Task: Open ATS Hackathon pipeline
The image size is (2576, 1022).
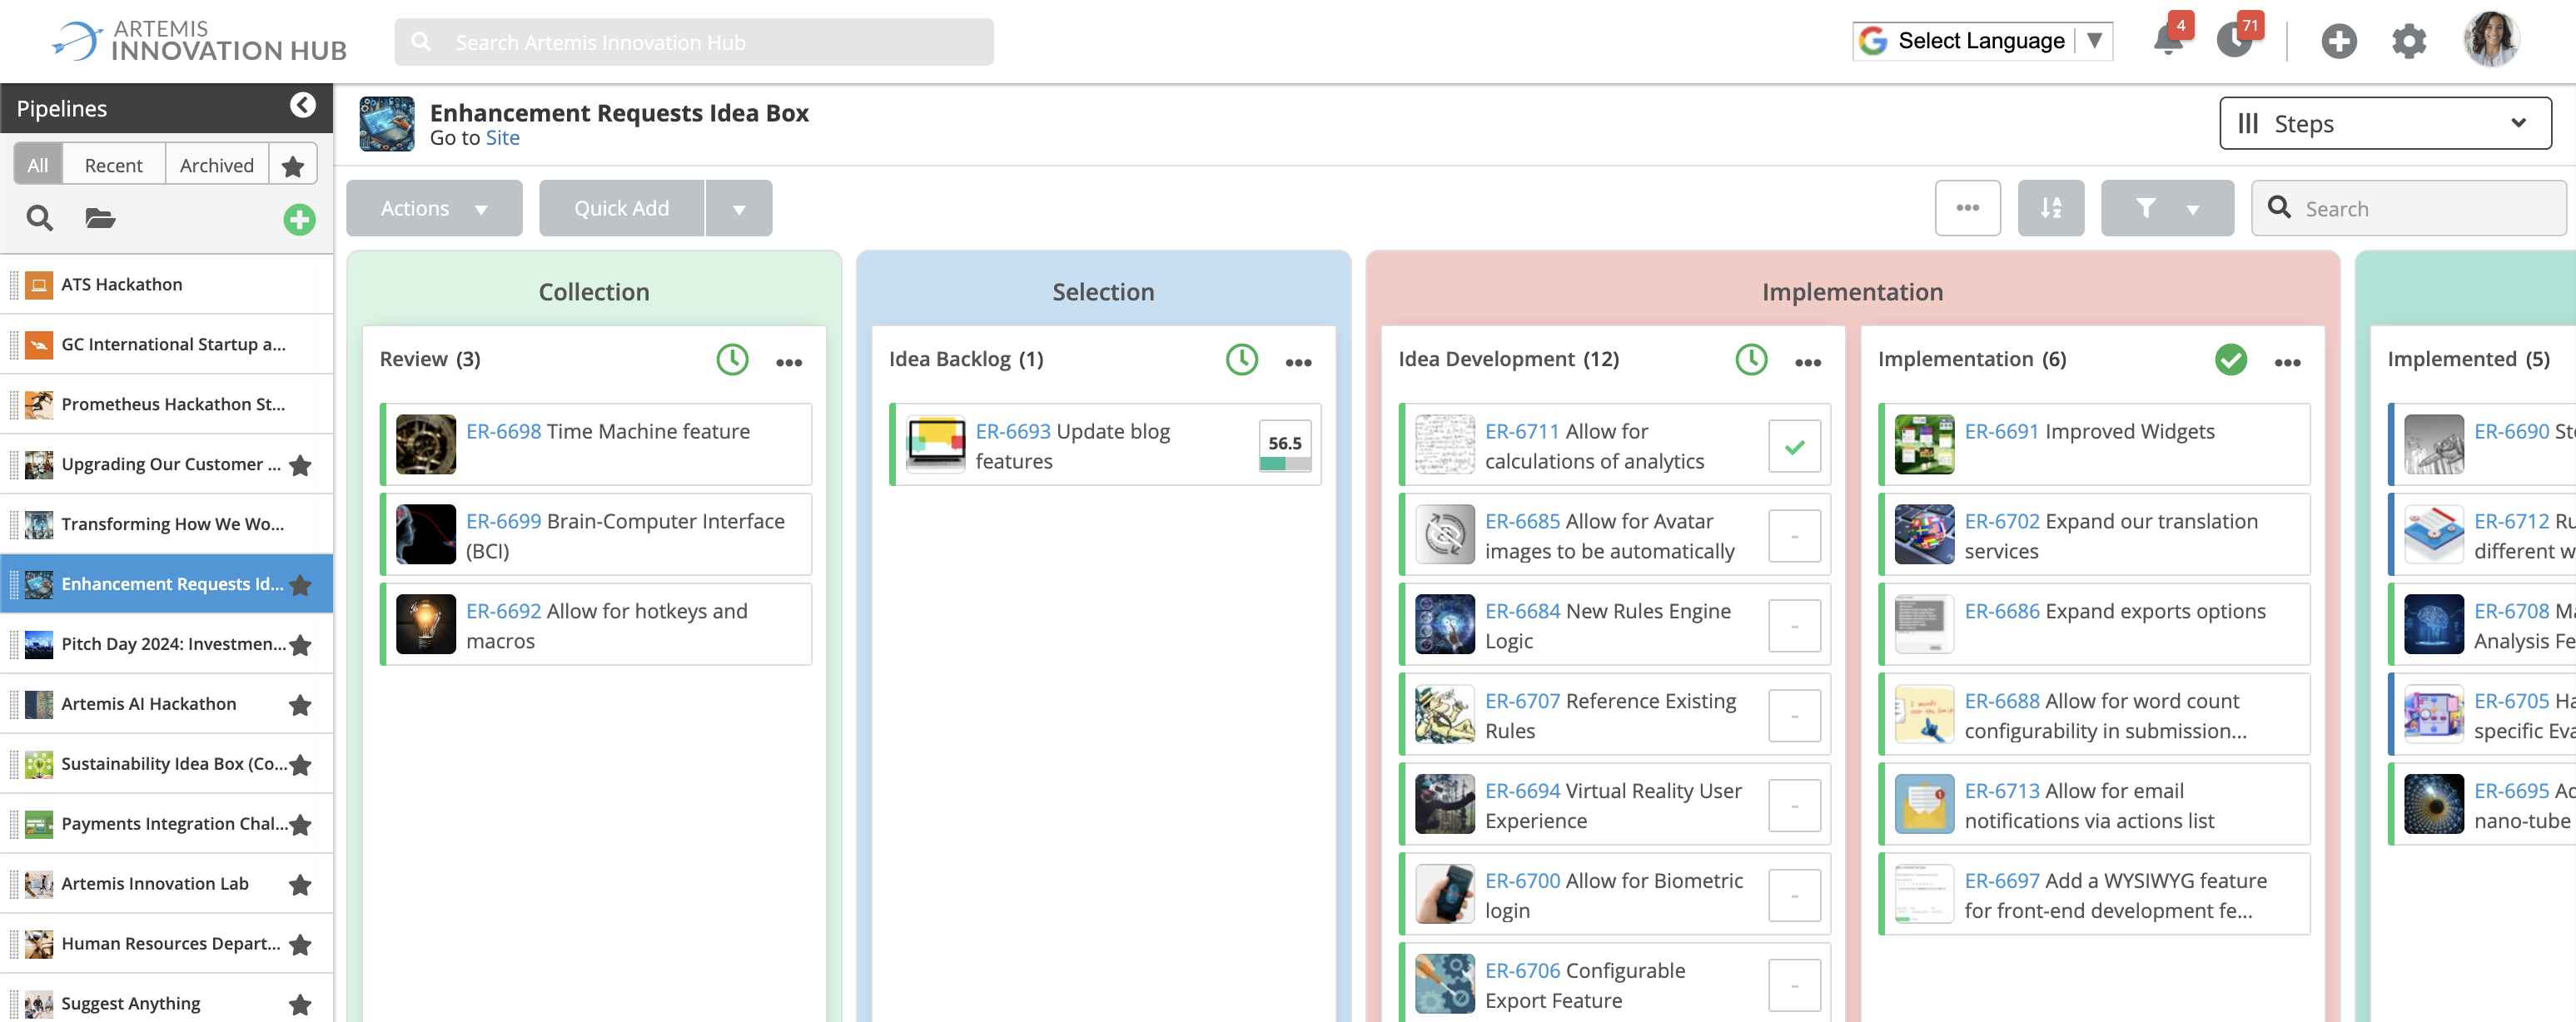Action: coord(166,284)
